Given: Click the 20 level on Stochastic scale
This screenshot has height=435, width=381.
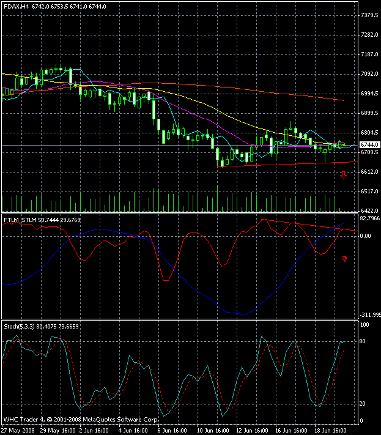Looking at the screenshot, I should click(363, 404).
